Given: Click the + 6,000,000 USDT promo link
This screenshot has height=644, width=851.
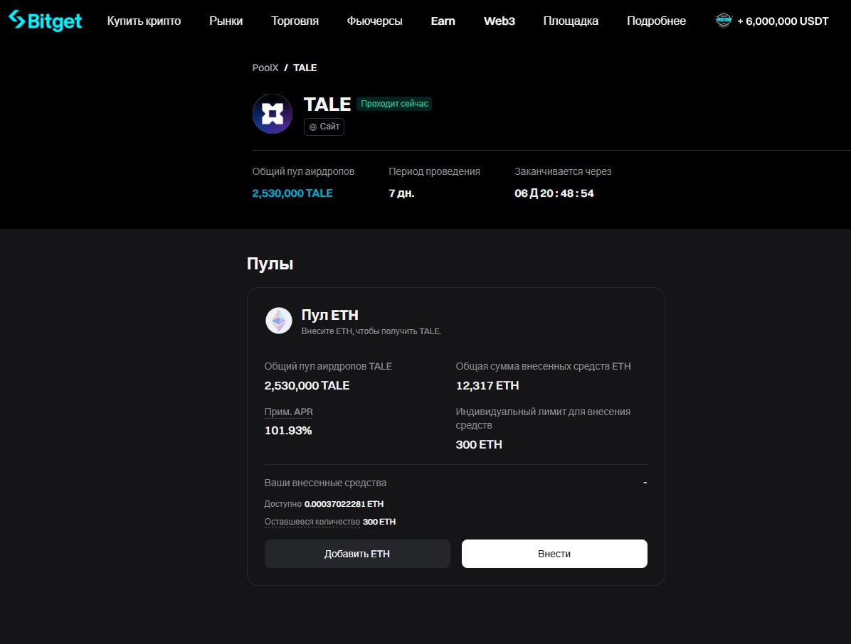Looking at the screenshot, I should pos(783,21).
